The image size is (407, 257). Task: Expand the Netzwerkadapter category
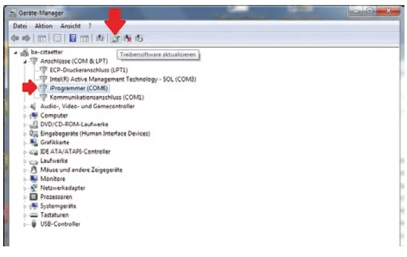tap(25, 188)
